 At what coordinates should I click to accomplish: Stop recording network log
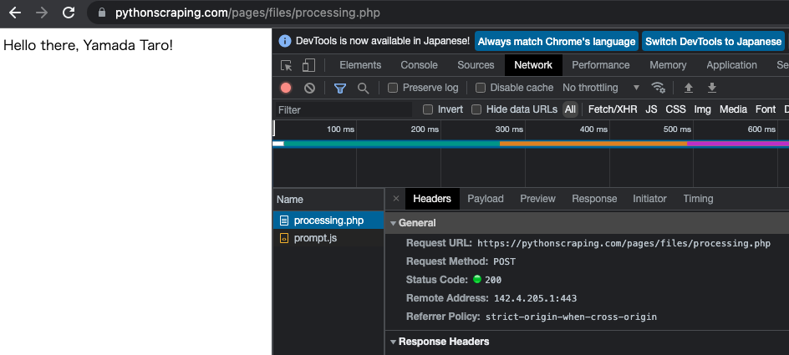point(286,88)
